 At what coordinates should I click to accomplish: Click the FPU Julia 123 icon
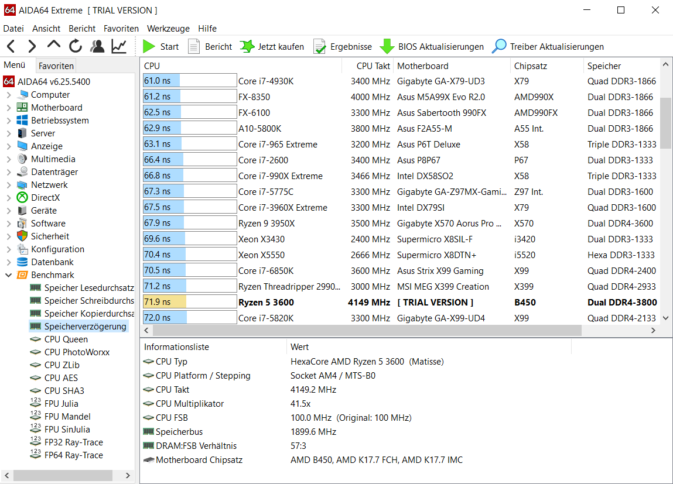36,403
